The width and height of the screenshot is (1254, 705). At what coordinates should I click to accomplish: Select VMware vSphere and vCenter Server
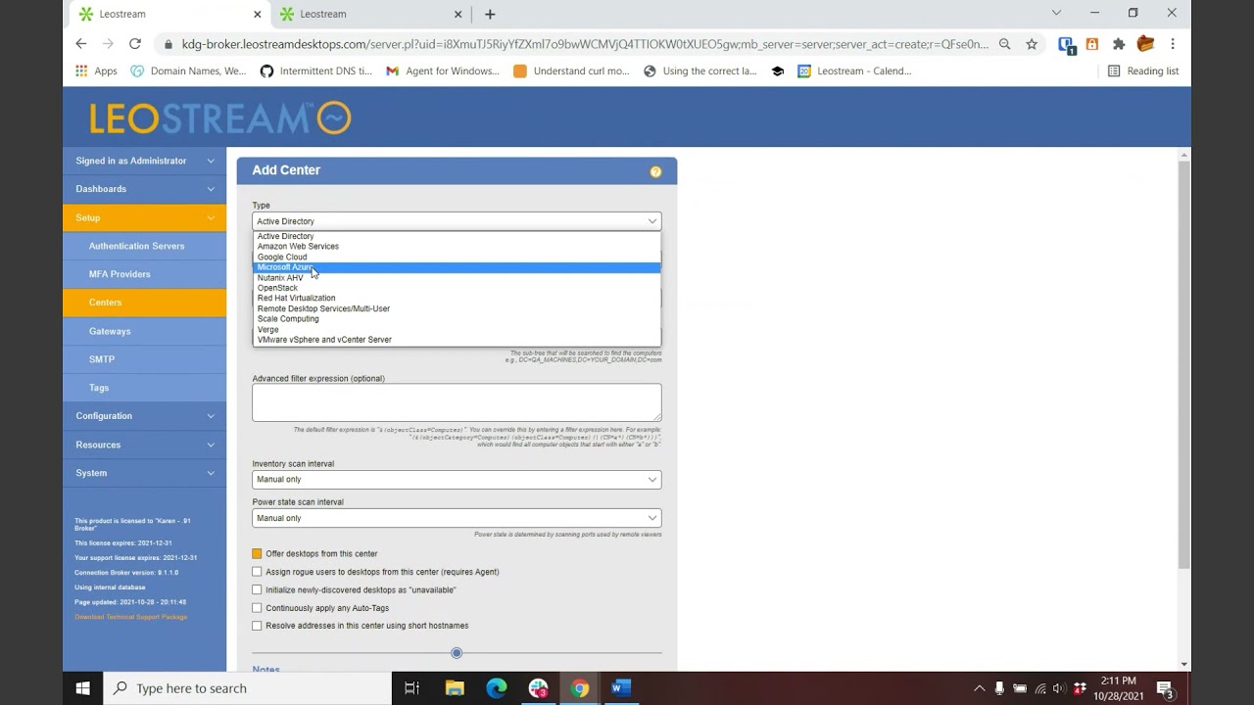coord(457,340)
